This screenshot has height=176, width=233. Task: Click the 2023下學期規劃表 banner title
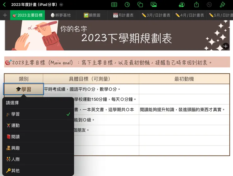[127, 38]
